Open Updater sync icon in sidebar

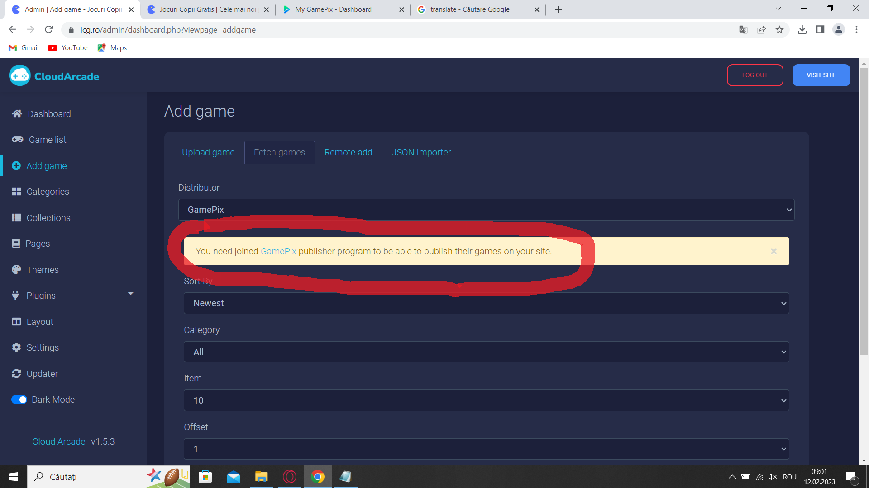16,374
